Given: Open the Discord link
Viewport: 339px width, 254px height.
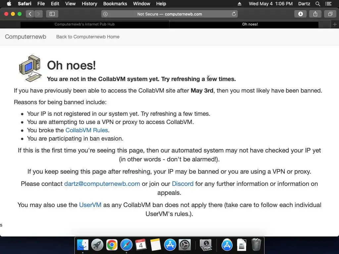Looking at the screenshot, I should click(183, 184).
